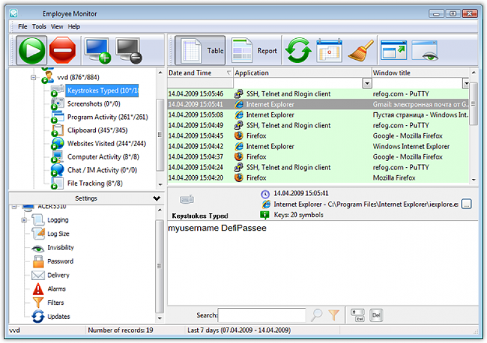Open Chat / IM Activity log
487x343 pixels.
[102, 170]
